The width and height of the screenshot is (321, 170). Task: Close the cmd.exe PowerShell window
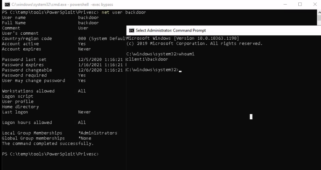315,4
